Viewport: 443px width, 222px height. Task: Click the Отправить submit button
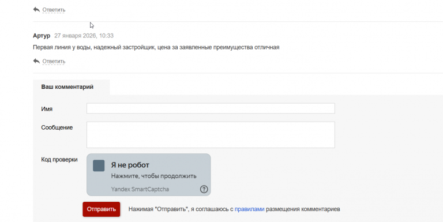(101, 209)
